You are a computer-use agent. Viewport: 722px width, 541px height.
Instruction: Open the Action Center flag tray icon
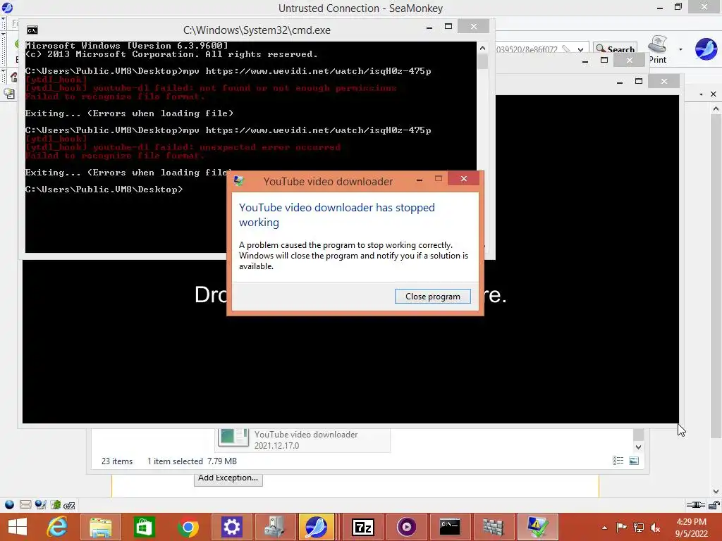tap(621, 527)
